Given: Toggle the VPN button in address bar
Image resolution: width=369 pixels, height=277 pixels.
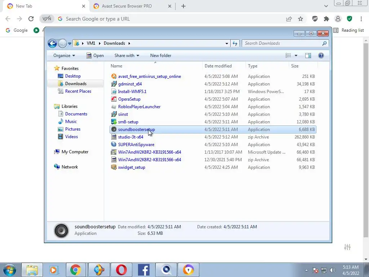Looking at the screenshot, I should pyautogui.click(x=46, y=19).
